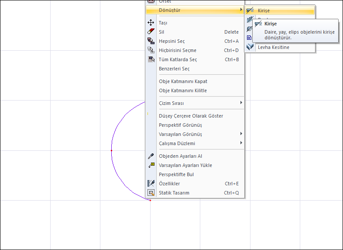Select Kirişe in the Dönüştür submenu
Image resolution: width=343 pixels, height=250 pixels.
(x=280, y=10)
